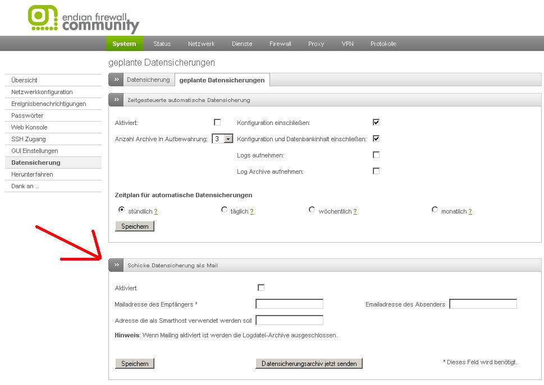544x385 pixels.
Task: Collapse the Zeitgesteuerte automatische Datensicherung section
Action: point(116,100)
